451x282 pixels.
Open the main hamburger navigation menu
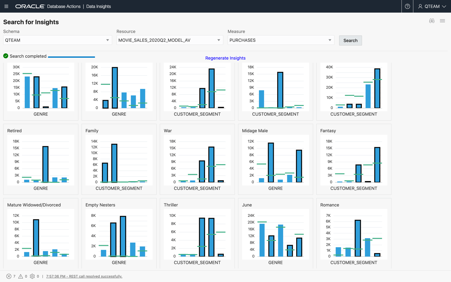[6, 6]
